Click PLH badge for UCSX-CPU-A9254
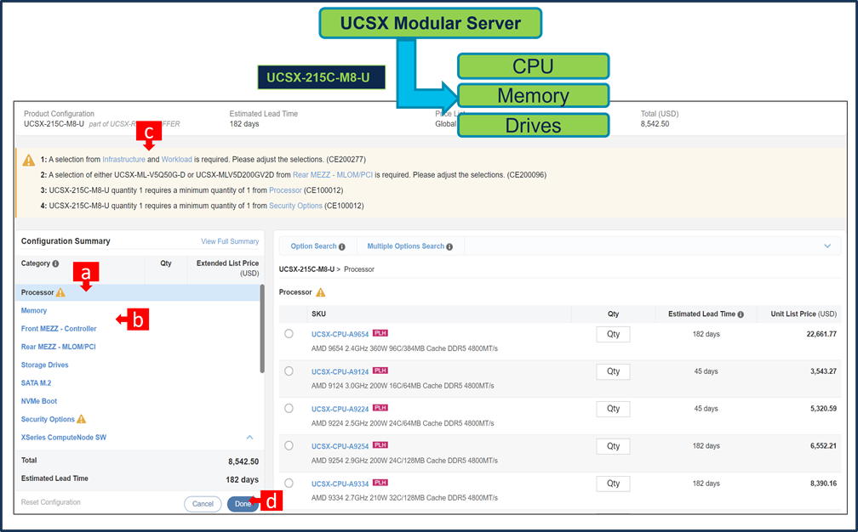Image resolution: width=858 pixels, height=532 pixels. [x=380, y=445]
